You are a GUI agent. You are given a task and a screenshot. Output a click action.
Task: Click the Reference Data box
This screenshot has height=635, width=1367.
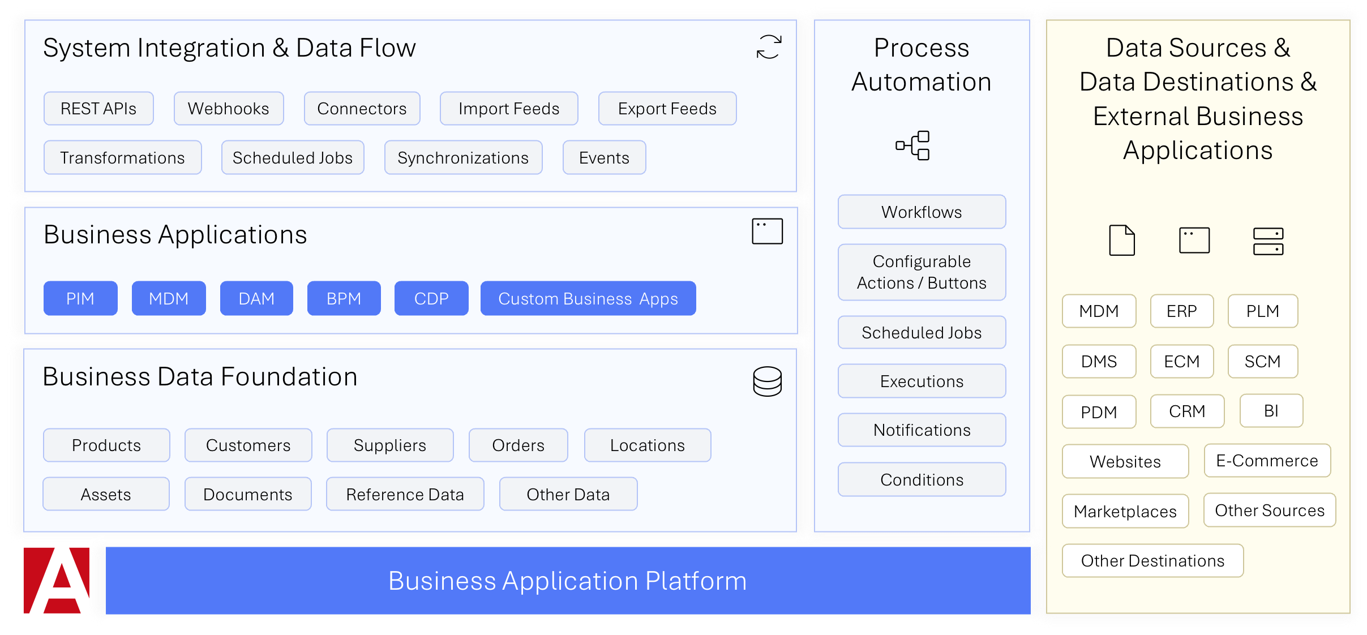coord(405,494)
